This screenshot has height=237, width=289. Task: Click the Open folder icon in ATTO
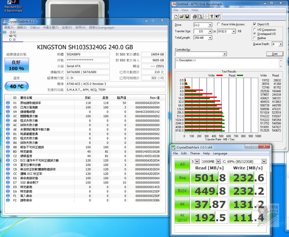[x=182, y=17]
